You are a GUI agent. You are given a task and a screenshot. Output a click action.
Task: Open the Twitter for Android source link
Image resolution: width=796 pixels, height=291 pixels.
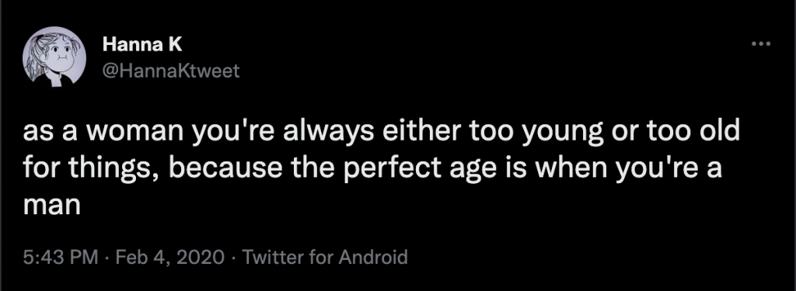325,257
